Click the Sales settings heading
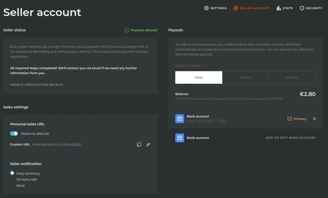Screen dimensions: 328x198 (x=16, y=107)
